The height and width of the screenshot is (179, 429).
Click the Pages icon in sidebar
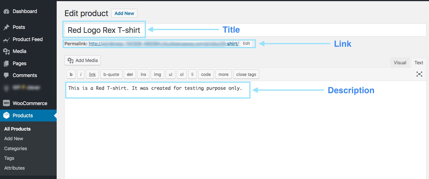pos(6,64)
